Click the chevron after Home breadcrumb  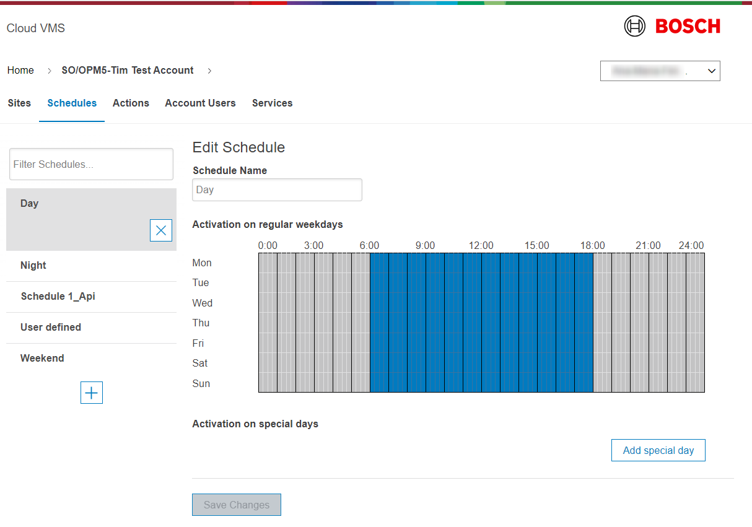click(50, 71)
